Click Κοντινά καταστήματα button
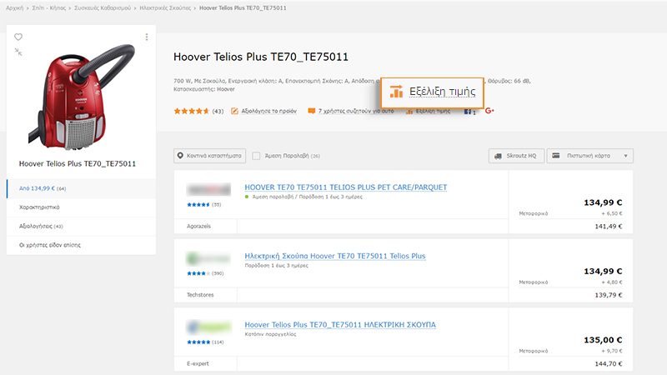This screenshot has width=667, height=375. point(210,156)
